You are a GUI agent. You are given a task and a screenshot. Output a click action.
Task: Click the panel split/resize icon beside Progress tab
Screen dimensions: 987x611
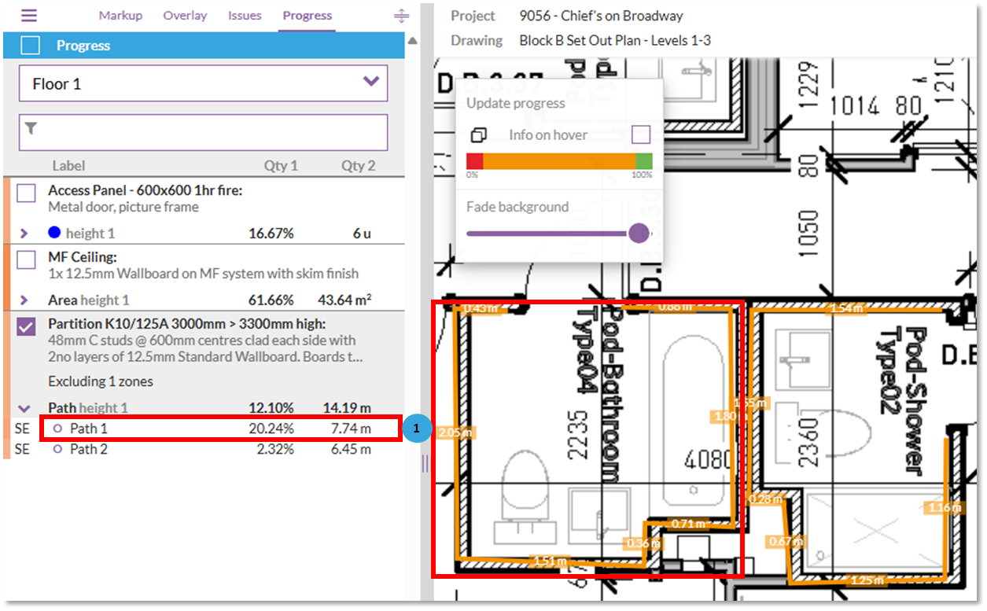click(x=401, y=15)
